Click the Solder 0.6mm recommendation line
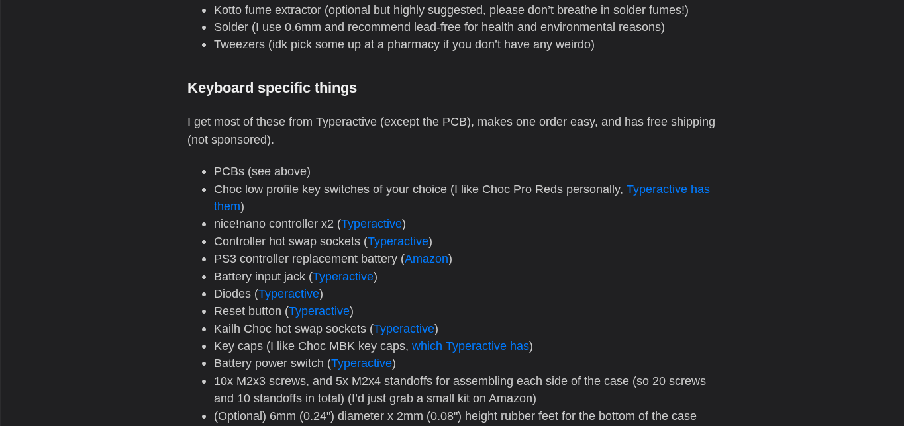This screenshot has width=904, height=426. point(438,27)
